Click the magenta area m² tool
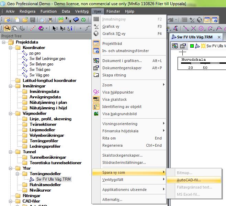Screen dimensions: 226x206 click(x=41, y=28)
